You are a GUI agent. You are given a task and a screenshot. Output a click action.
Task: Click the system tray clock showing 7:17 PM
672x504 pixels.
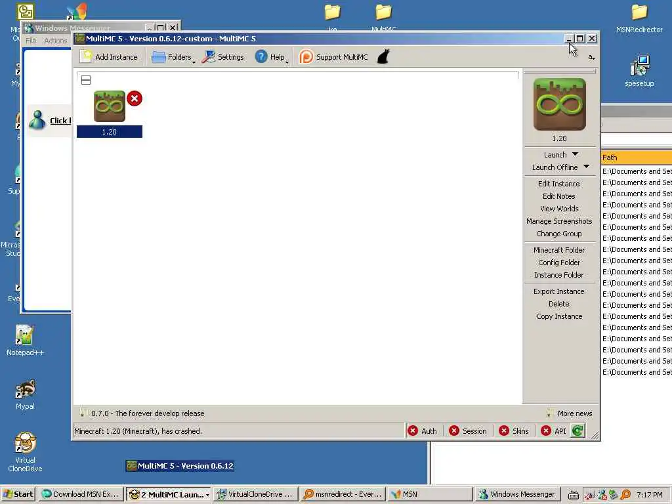(x=649, y=495)
